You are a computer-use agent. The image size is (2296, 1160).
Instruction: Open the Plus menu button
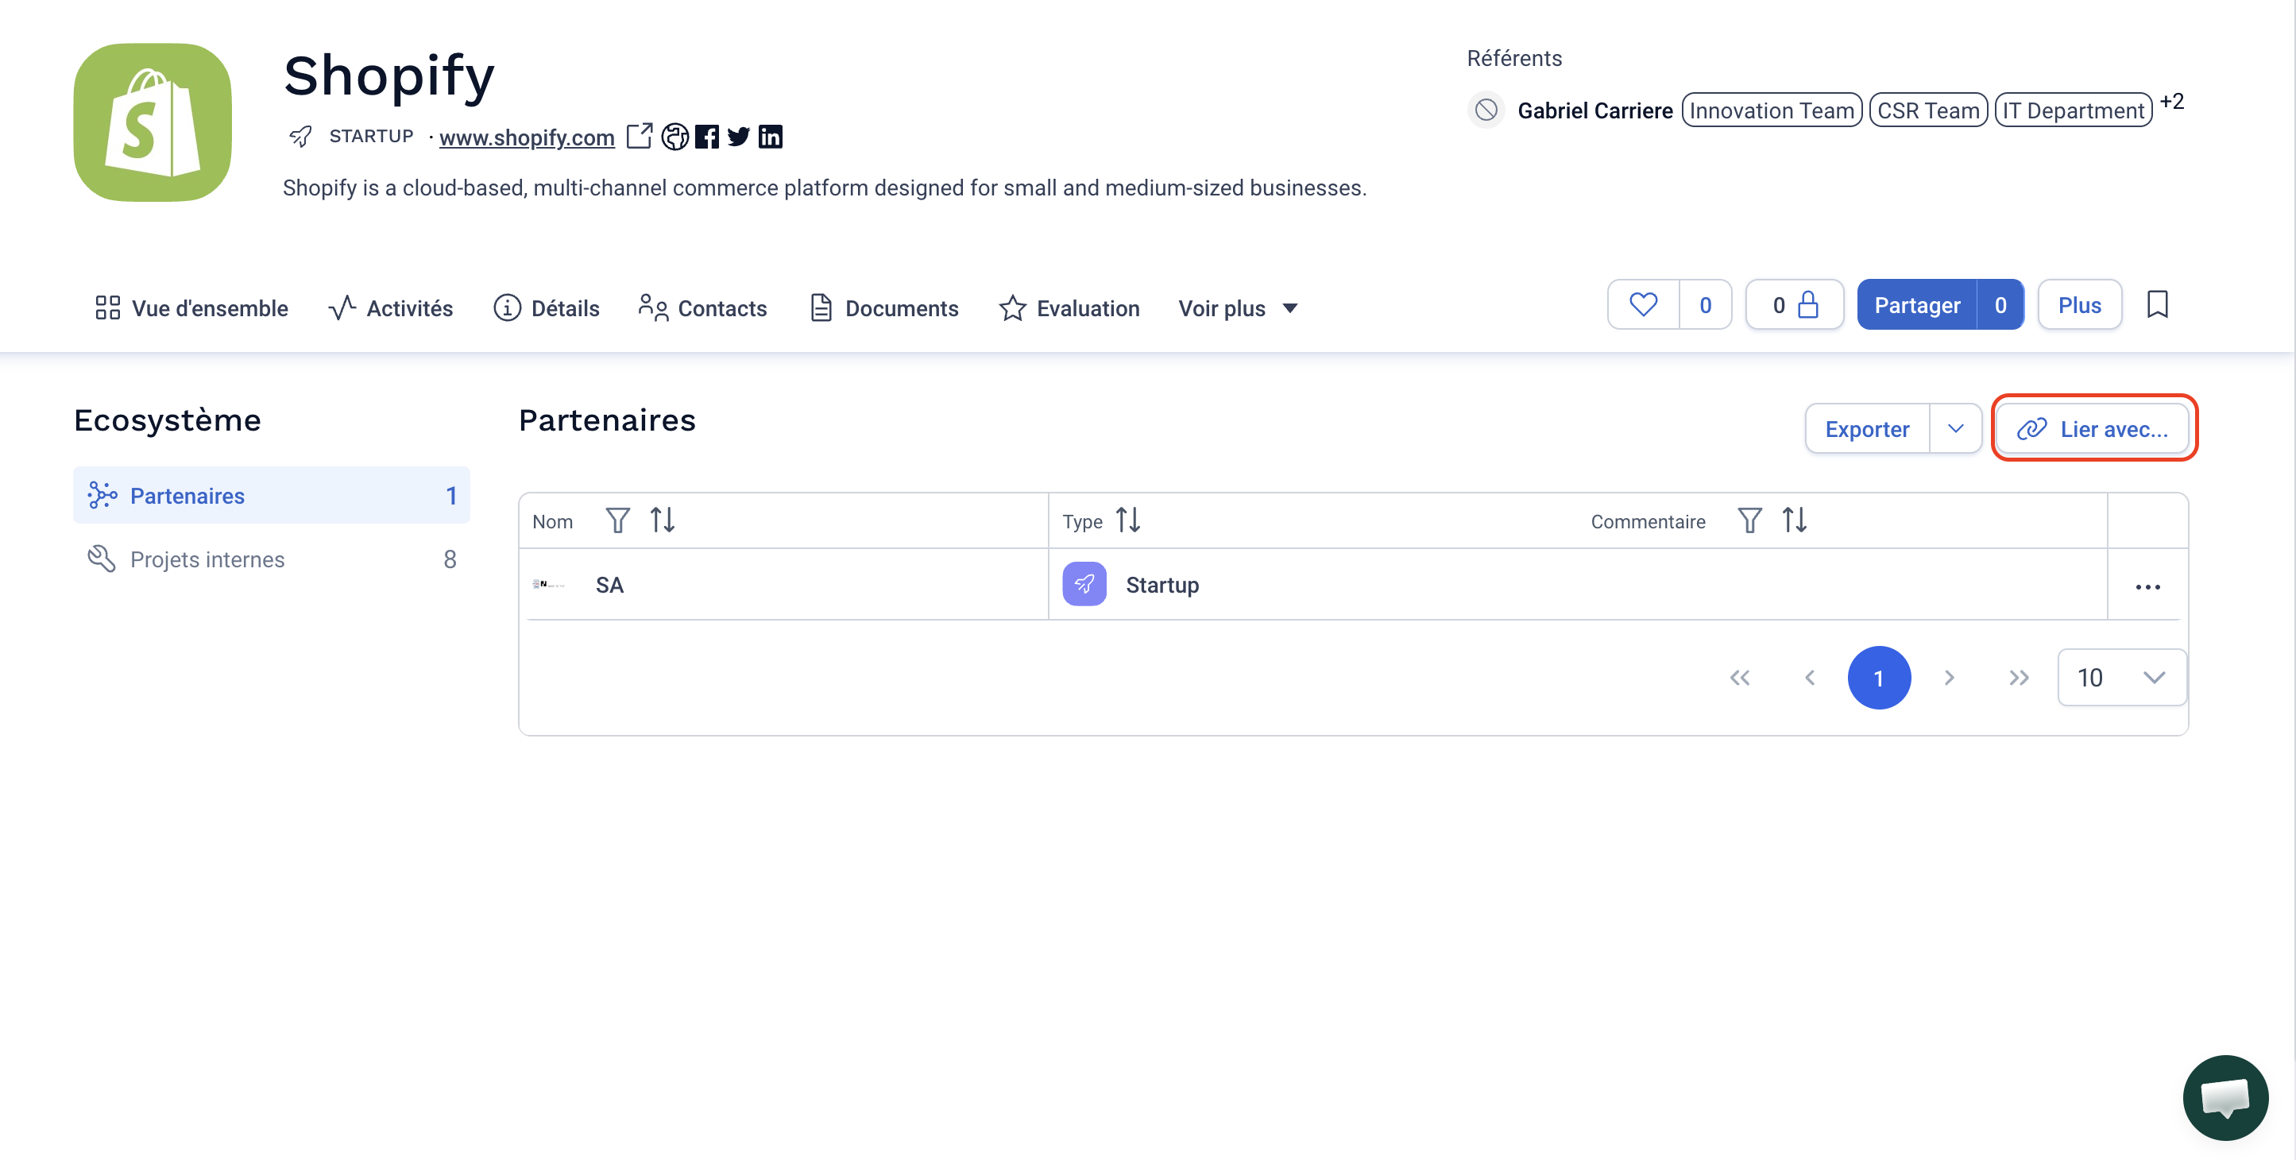click(2079, 304)
